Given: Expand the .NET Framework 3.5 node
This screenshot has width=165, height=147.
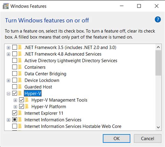Looking at the screenshot, I should [x=8, y=48].
